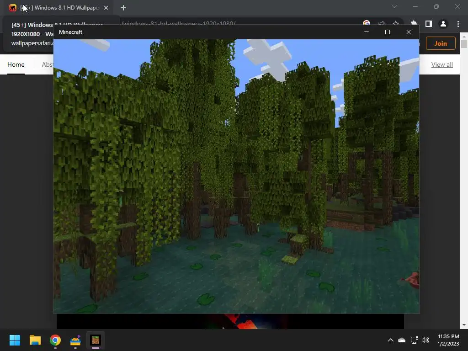Go to the Home menu item
This screenshot has width=468, height=351.
point(16,64)
